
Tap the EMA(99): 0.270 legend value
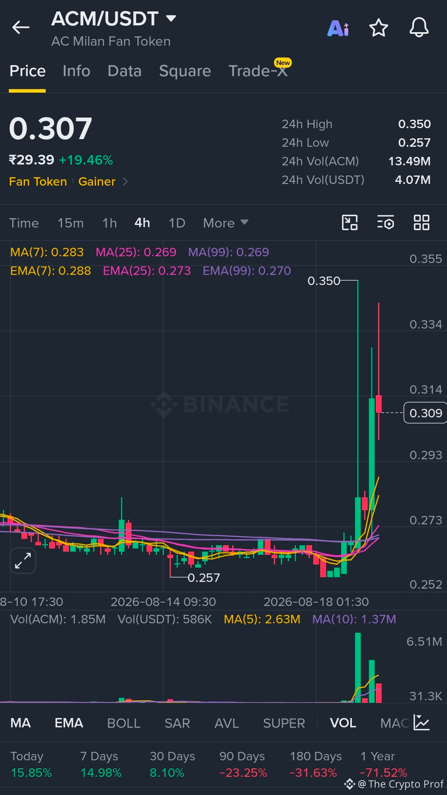(x=247, y=271)
